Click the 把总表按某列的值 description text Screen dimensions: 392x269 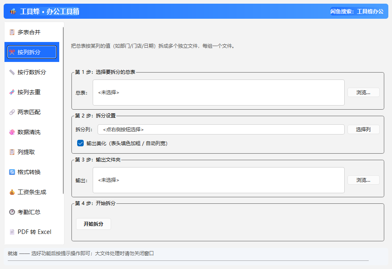coord(153,46)
